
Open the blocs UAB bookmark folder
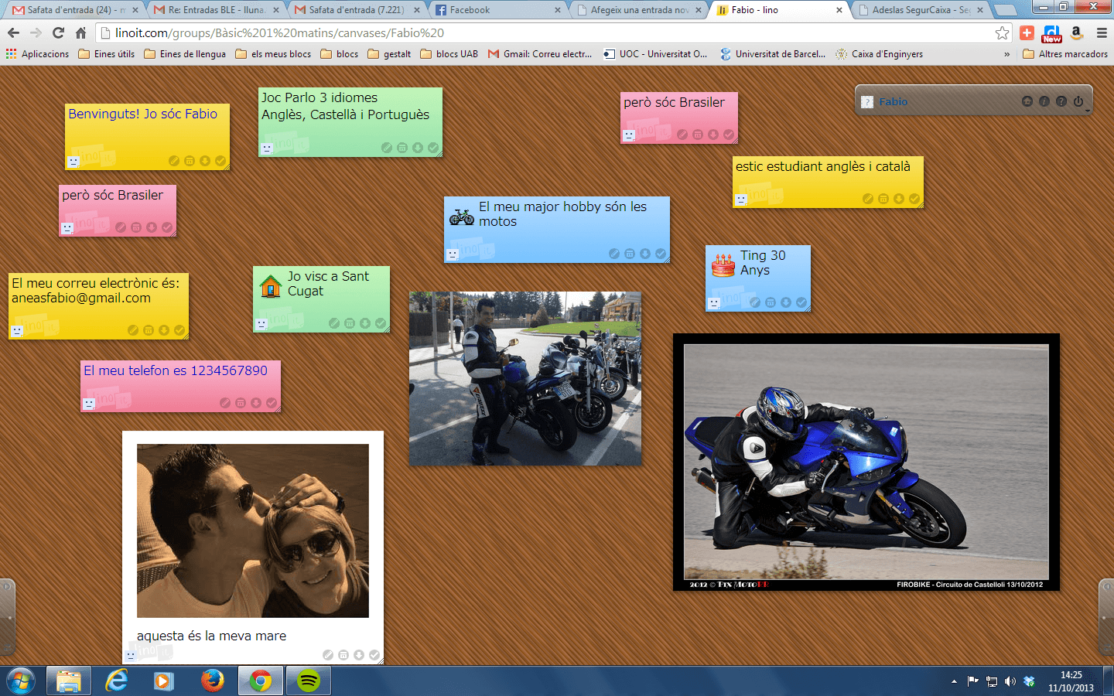click(x=449, y=54)
